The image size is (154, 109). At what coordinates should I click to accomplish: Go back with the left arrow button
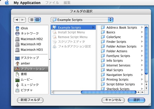coord(16,20)
